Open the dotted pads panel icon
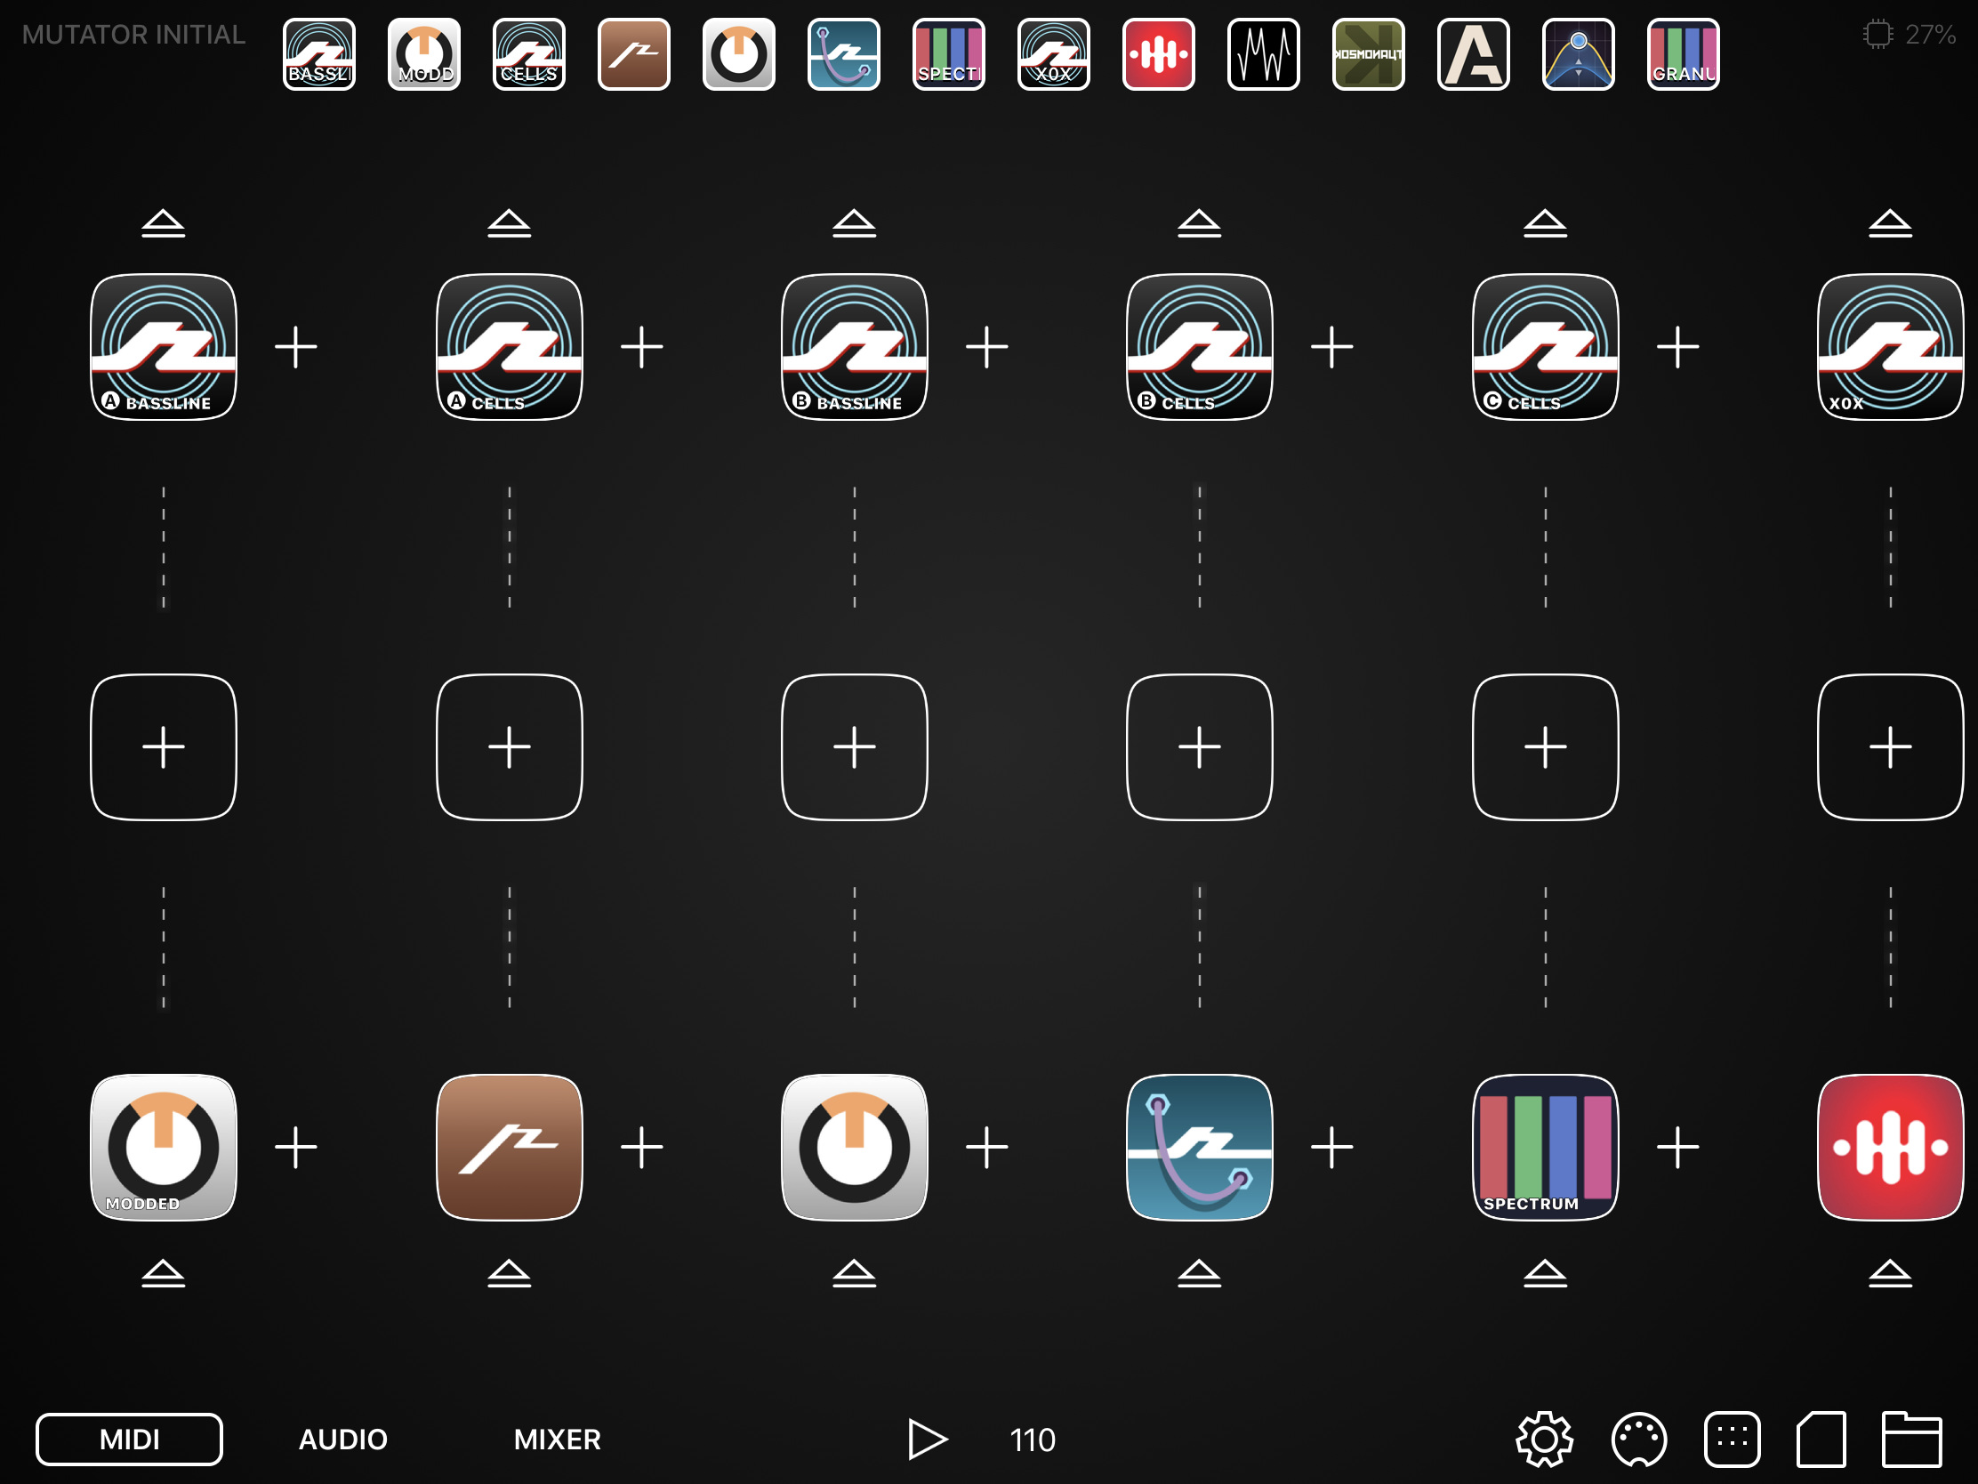 click(x=1733, y=1440)
